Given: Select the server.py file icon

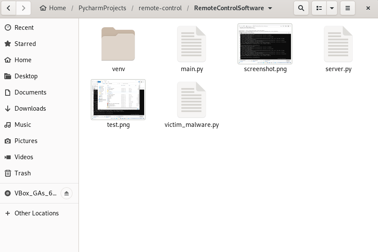Looking at the screenshot, I should coord(338,44).
